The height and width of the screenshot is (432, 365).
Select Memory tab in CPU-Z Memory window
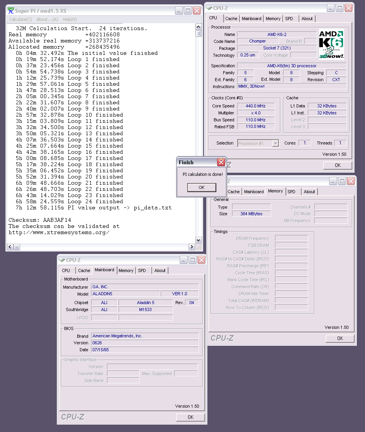point(275,191)
